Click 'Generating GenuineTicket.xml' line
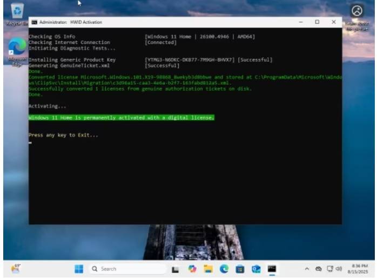This screenshot has width=377, height=278. pos(69,66)
